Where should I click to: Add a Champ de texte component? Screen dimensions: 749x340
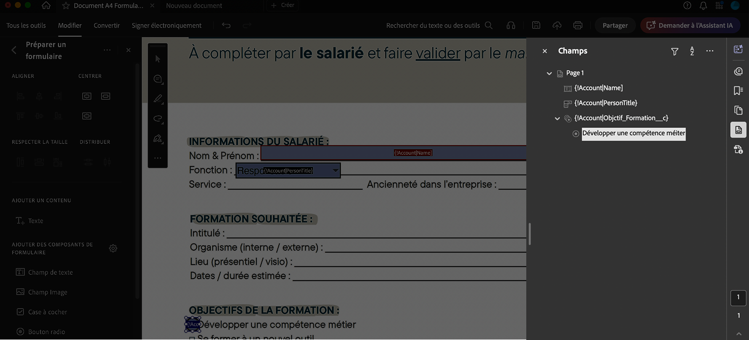click(x=45, y=272)
